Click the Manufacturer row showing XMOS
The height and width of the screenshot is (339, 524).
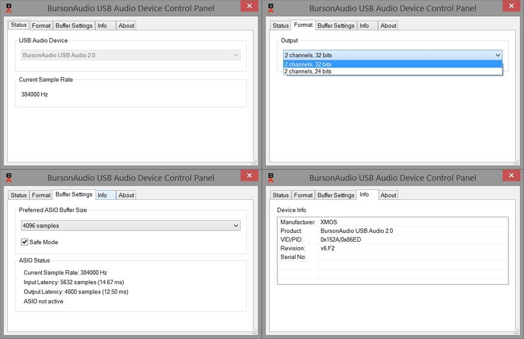tap(393, 222)
